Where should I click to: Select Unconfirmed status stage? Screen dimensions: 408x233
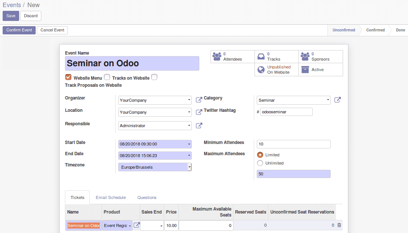click(343, 30)
